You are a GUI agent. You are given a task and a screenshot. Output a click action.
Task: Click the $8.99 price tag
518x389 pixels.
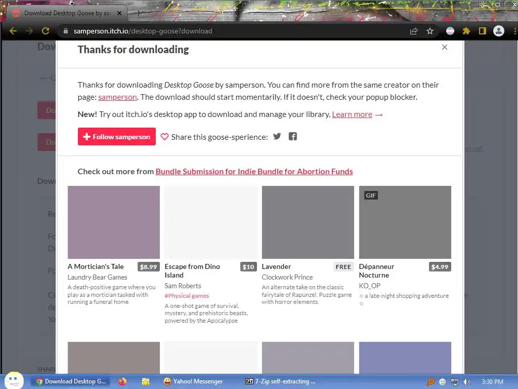[149, 267]
